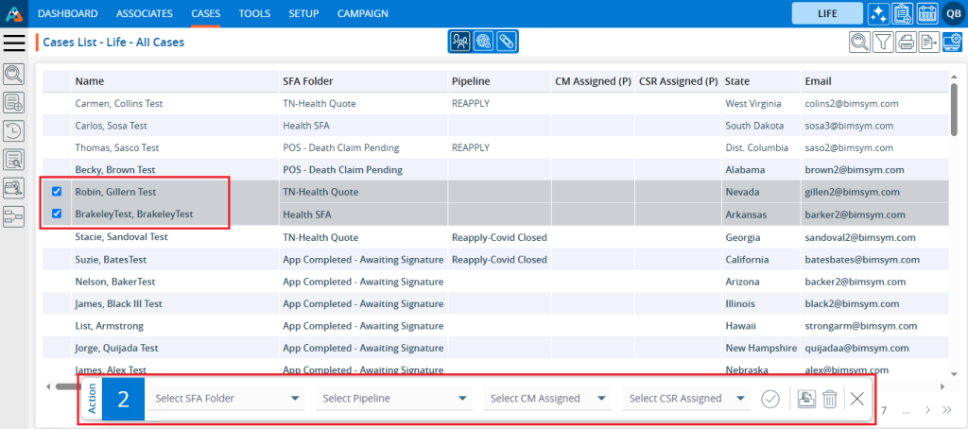
Task: Expand the Select Pipeline dropdown
Action: (394, 399)
